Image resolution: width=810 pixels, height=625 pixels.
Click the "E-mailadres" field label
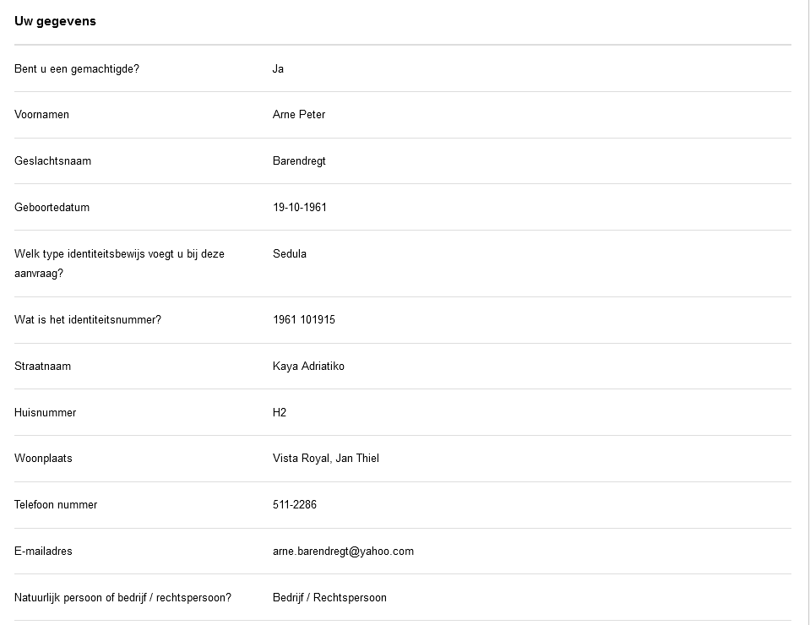(43, 551)
